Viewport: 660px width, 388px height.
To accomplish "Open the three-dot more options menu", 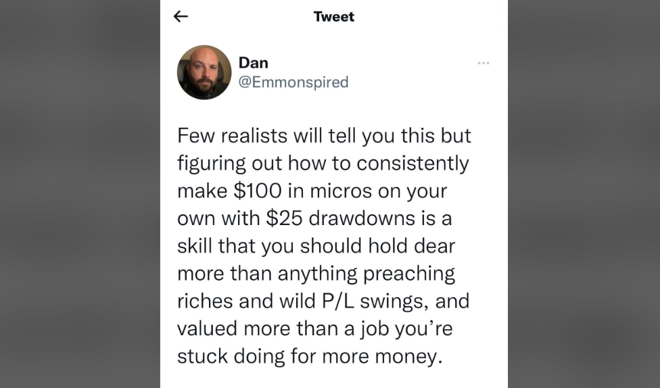I will (x=483, y=63).
